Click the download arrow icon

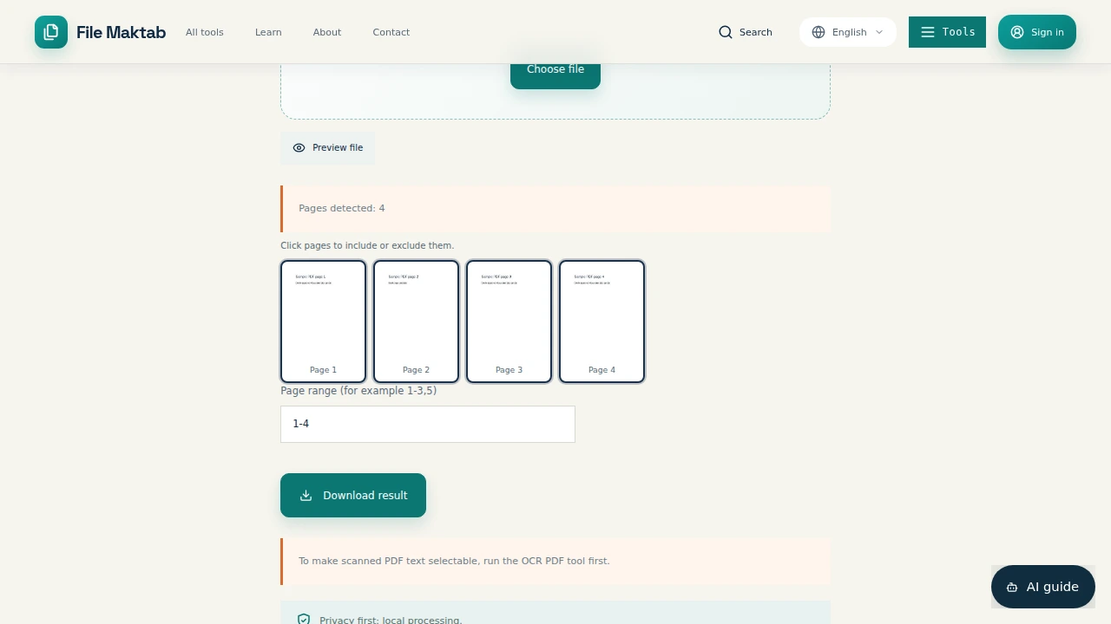(x=306, y=496)
